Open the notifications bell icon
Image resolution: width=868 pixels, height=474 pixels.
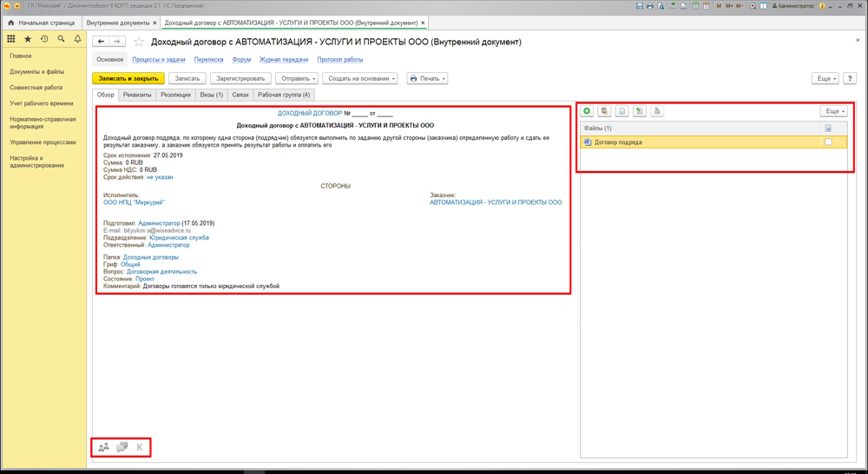pos(77,39)
